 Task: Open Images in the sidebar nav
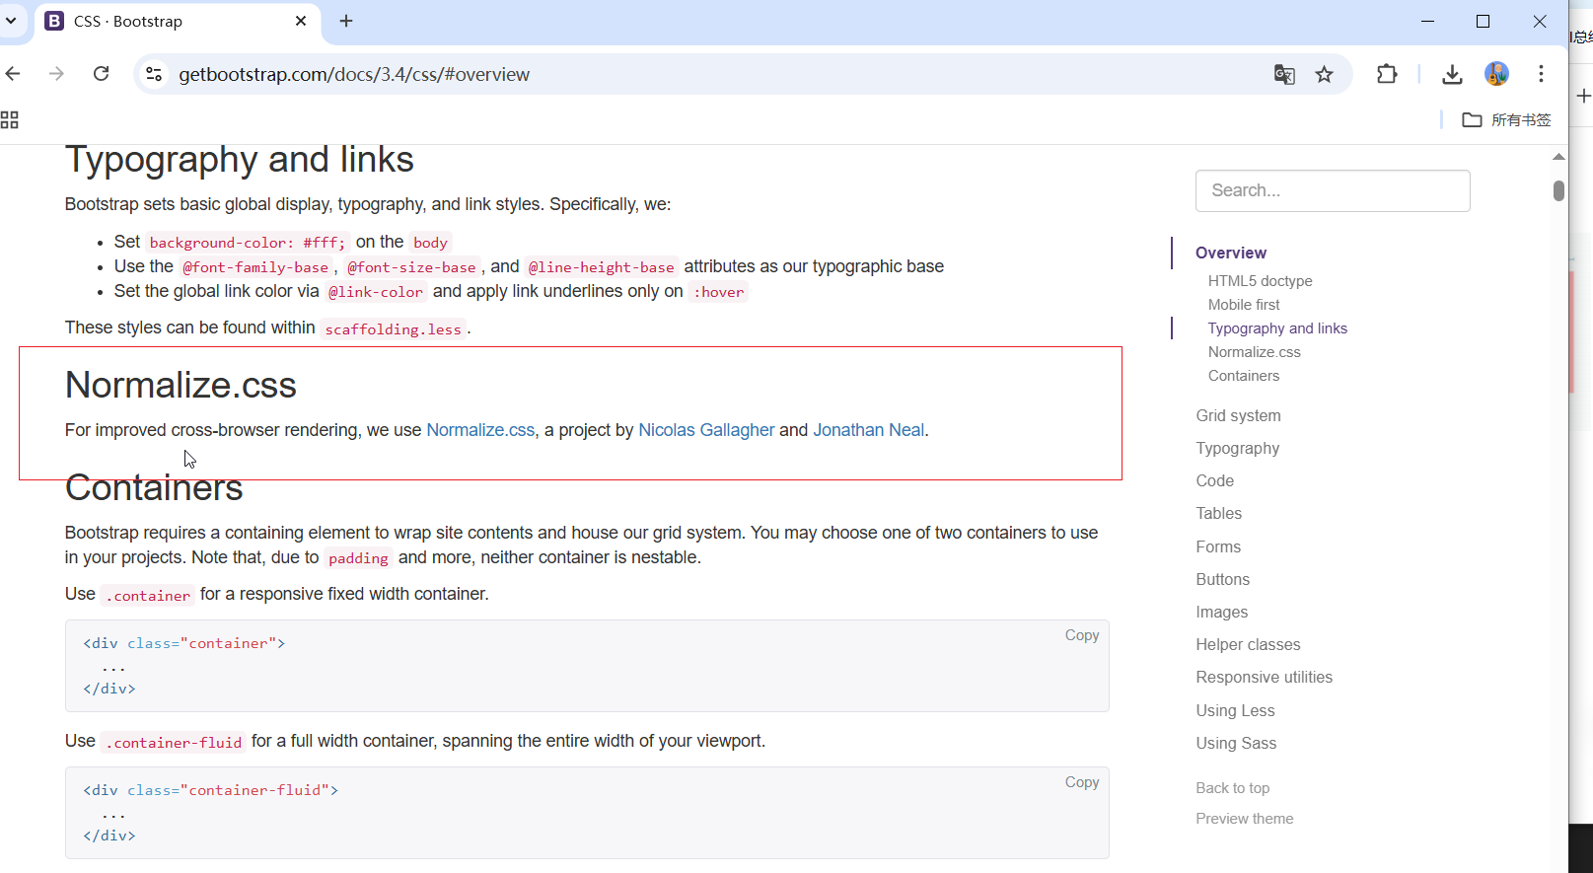pos(1222,613)
